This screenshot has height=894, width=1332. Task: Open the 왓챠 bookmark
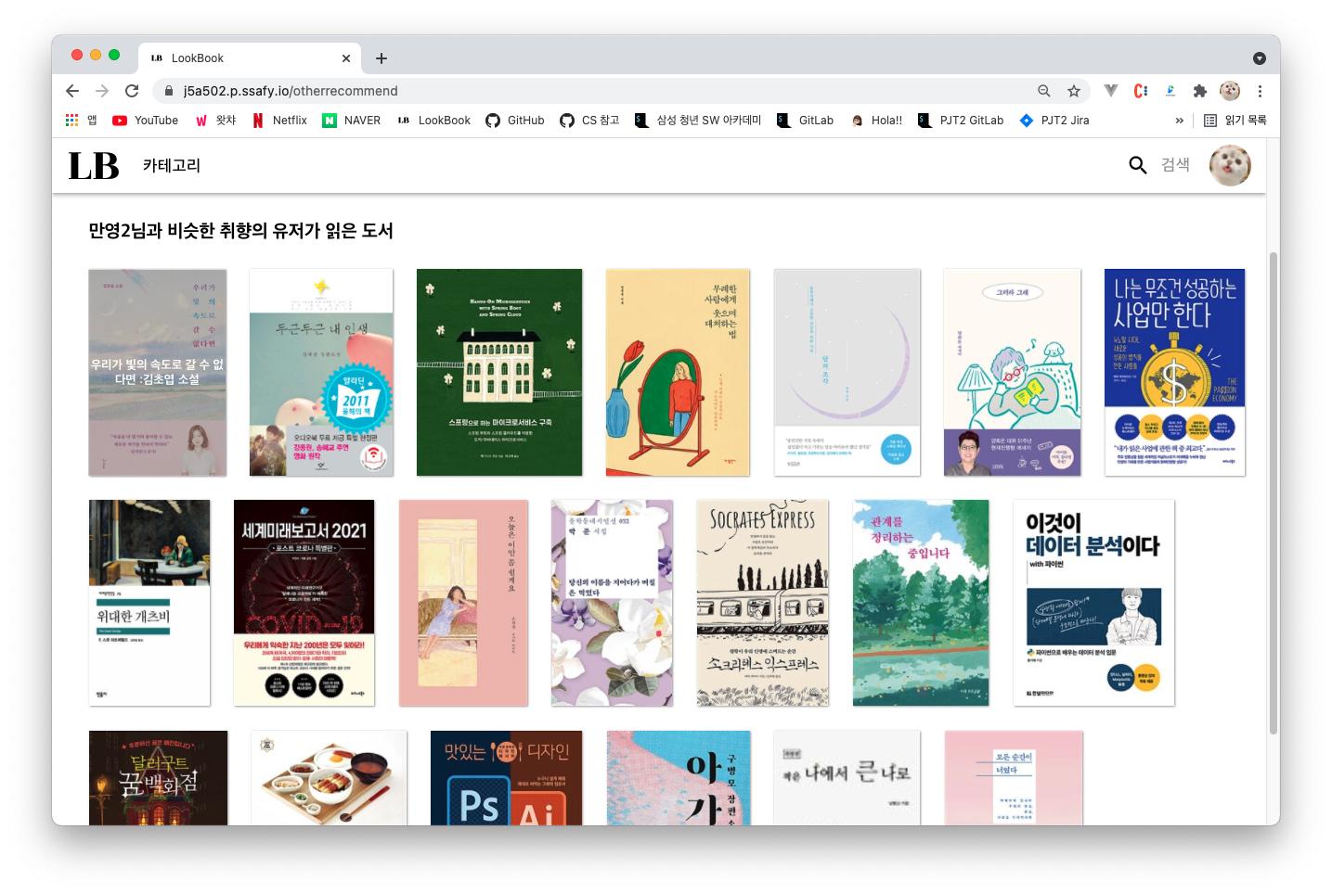pyautogui.click(x=215, y=120)
